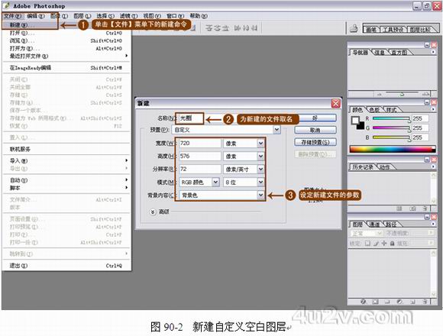Click the Save Preset button

[x=315, y=142]
